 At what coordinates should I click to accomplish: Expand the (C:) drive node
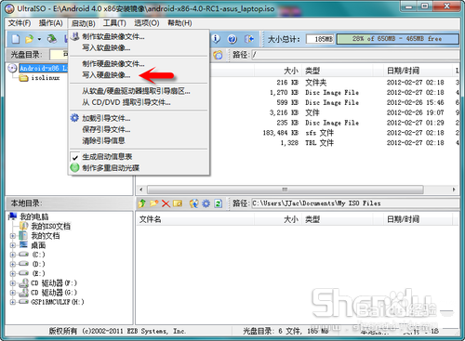(13, 255)
